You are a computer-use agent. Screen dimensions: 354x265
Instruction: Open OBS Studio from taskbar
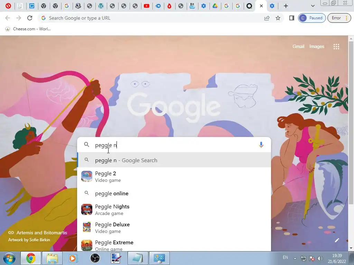[95, 258]
